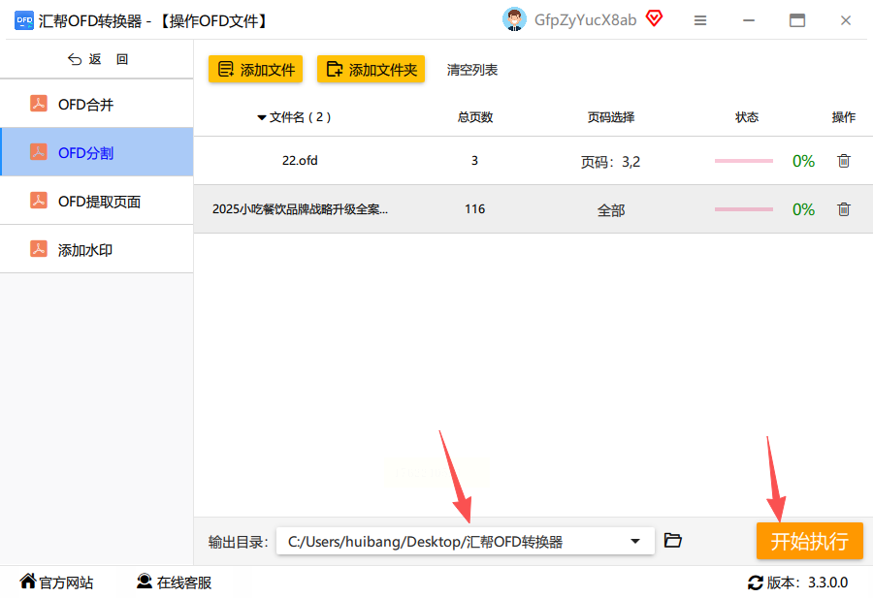
Task: Click the home icon for 官方网站
Action: point(28,582)
